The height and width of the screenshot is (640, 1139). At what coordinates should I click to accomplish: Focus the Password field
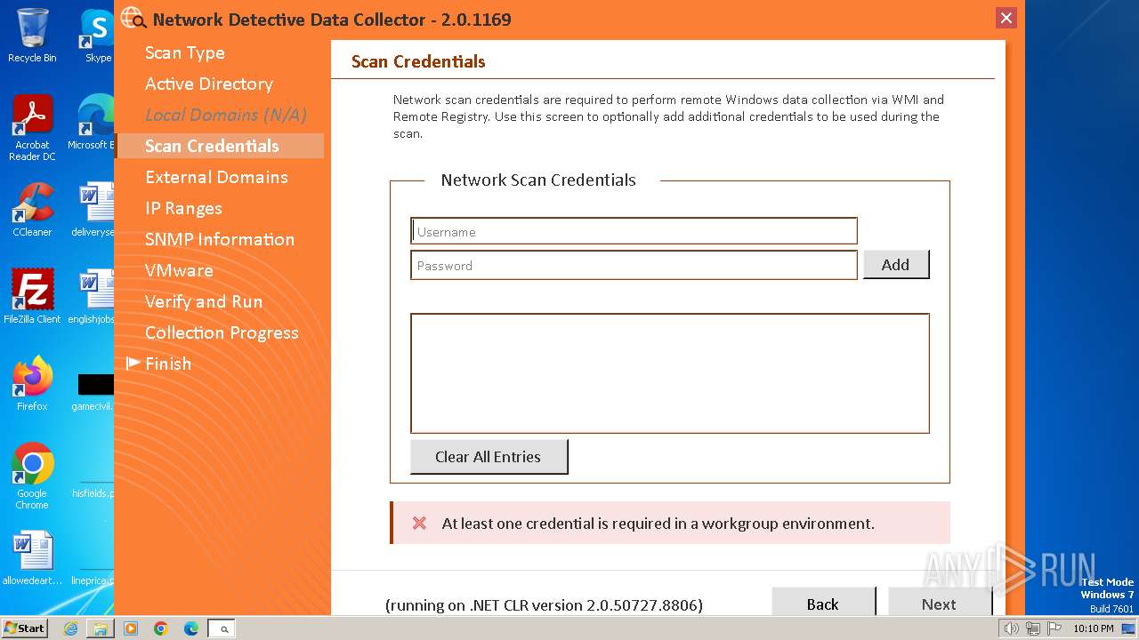(634, 265)
